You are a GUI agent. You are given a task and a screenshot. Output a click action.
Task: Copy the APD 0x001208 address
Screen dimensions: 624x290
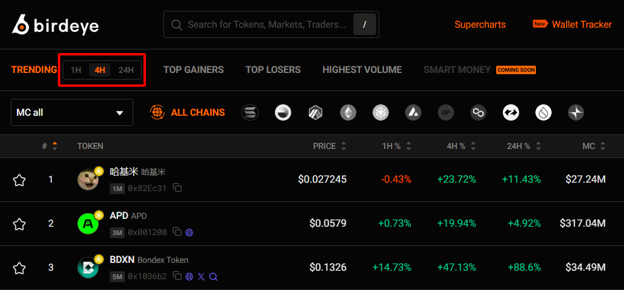tap(177, 232)
